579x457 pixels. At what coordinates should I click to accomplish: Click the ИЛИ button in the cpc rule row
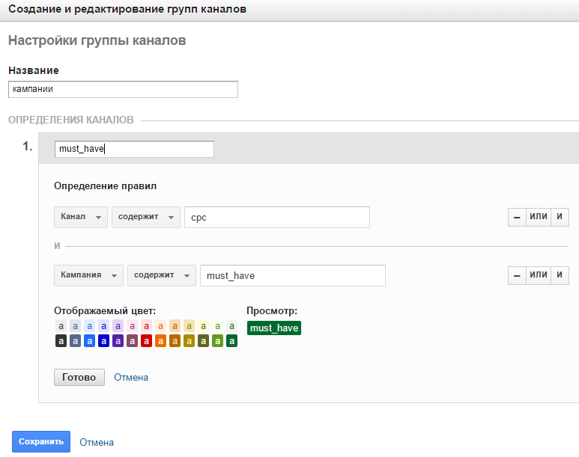pos(538,217)
